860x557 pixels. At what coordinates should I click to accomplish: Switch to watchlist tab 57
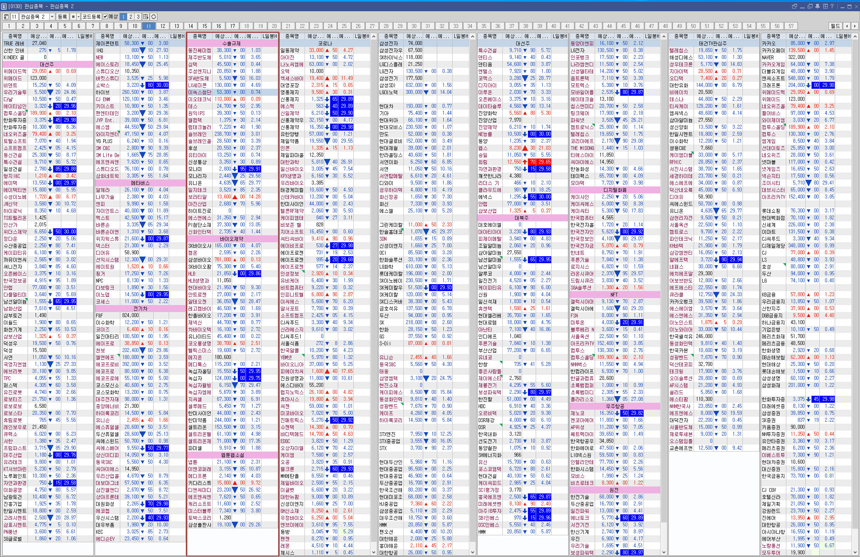click(x=791, y=26)
